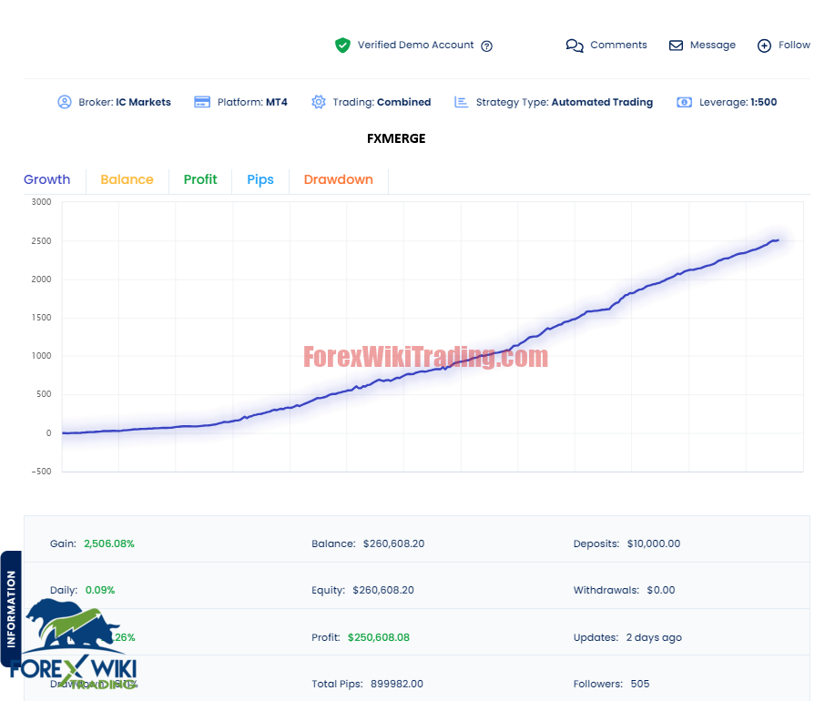Click the Follow plus circle icon

764,46
